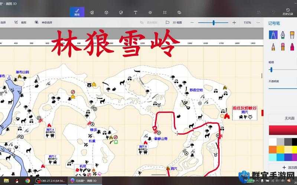Pick the white color swatch
The image size is (297, 185).
pyautogui.click(x=272, y=142)
